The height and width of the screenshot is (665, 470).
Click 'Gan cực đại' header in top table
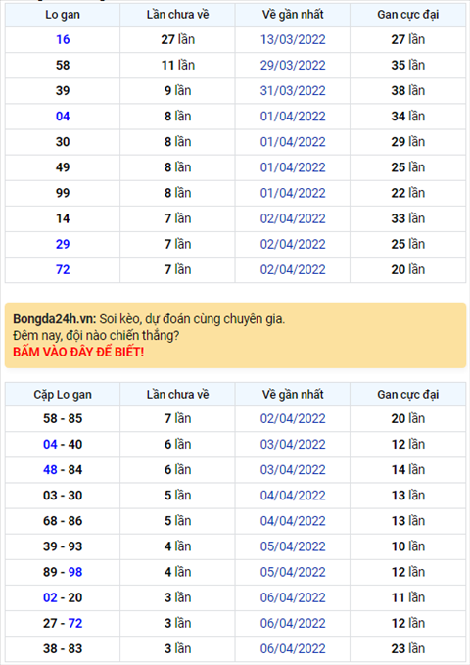pyautogui.click(x=408, y=15)
